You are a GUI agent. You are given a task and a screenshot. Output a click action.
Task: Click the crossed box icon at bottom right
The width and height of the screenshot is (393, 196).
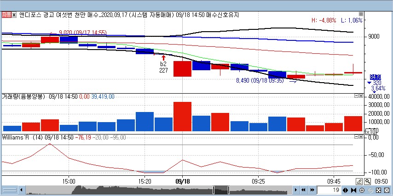(386, 190)
